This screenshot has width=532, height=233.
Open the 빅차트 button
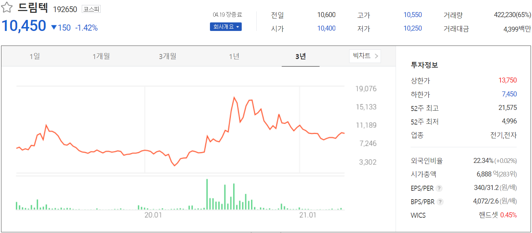365,56
